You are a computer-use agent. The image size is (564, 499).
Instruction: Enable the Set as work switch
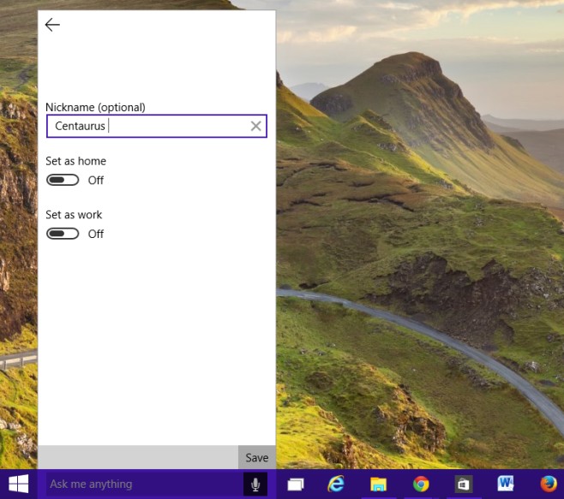[x=63, y=234]
